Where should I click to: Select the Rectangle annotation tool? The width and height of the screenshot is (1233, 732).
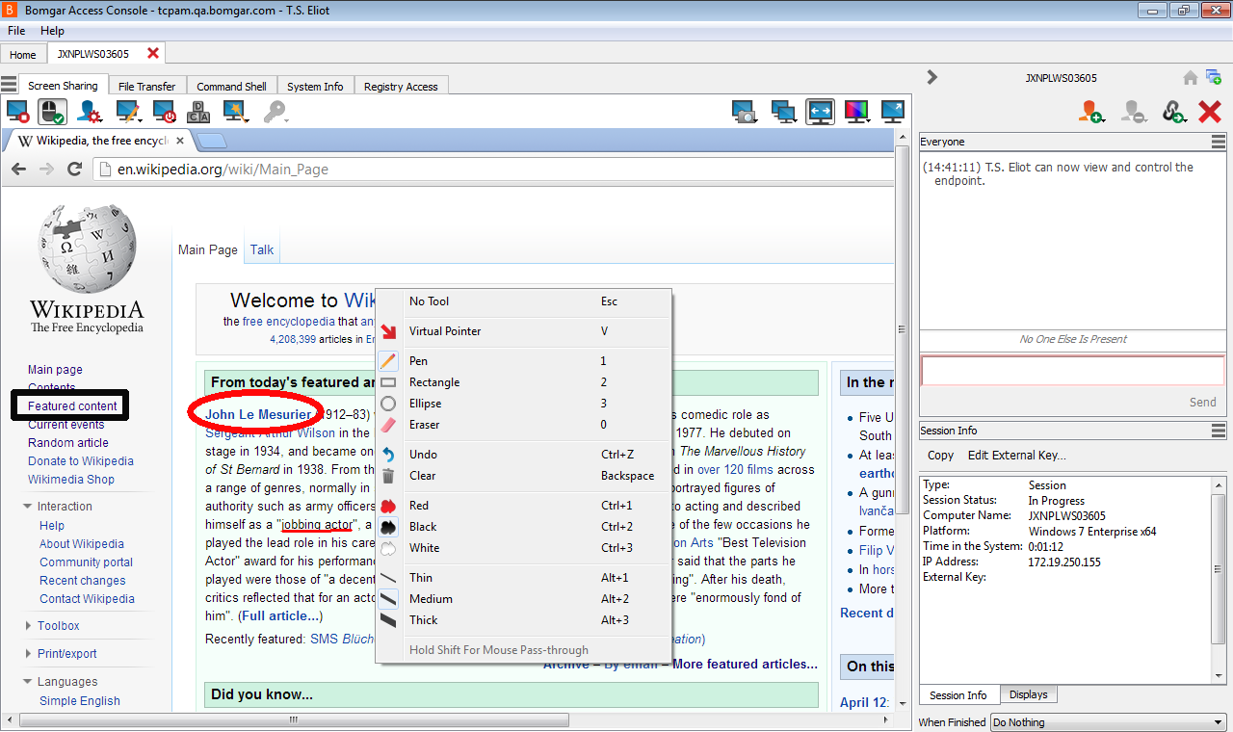tap(523, 382)
